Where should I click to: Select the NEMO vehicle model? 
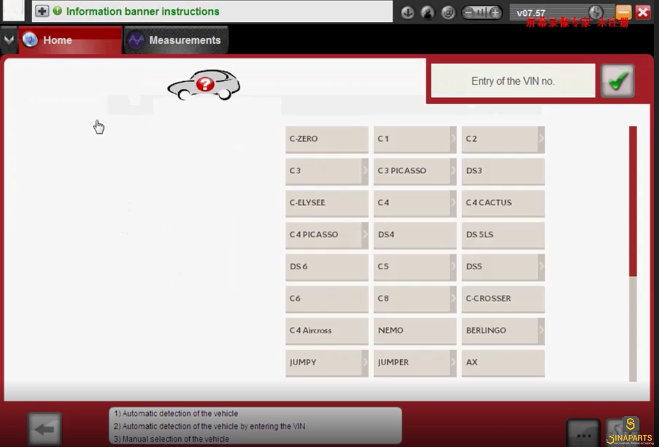415,331
